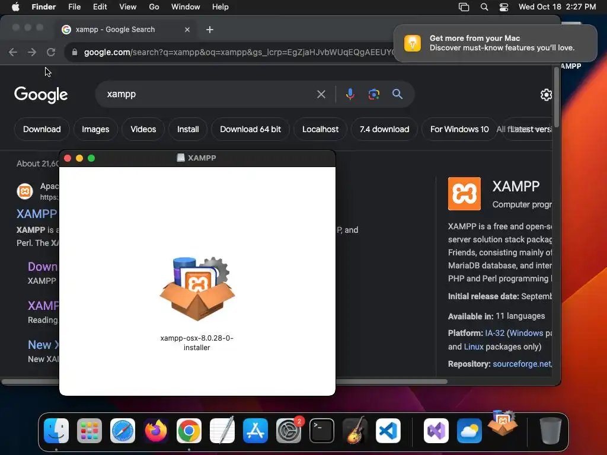Click the Google logo

pyautogui.click(x=41, y=95)
